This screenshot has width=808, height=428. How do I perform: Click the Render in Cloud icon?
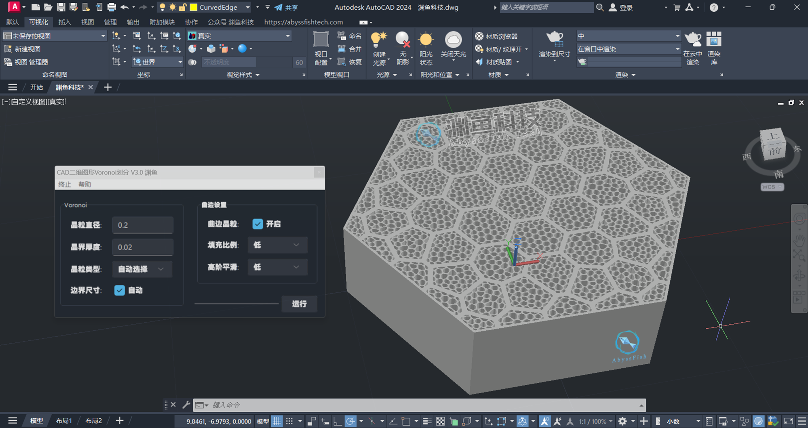point(693,40)
